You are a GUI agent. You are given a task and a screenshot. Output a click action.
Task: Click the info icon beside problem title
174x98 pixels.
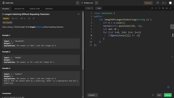point(79,14)
